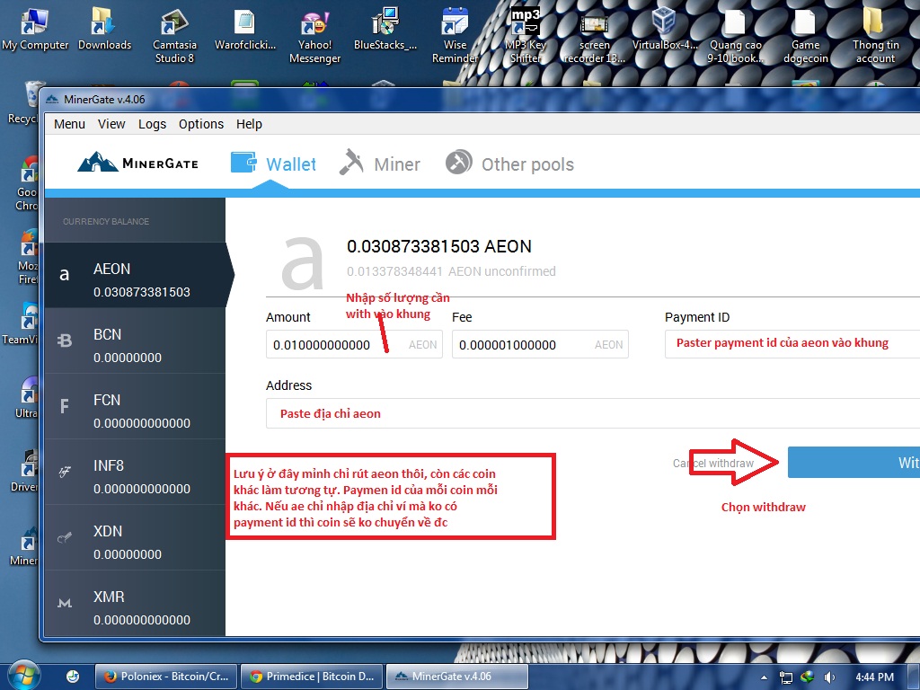Open the Other pools tab

point(509,164)
